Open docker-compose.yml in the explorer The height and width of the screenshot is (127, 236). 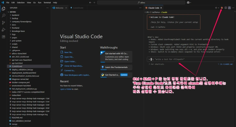(21, 83)
